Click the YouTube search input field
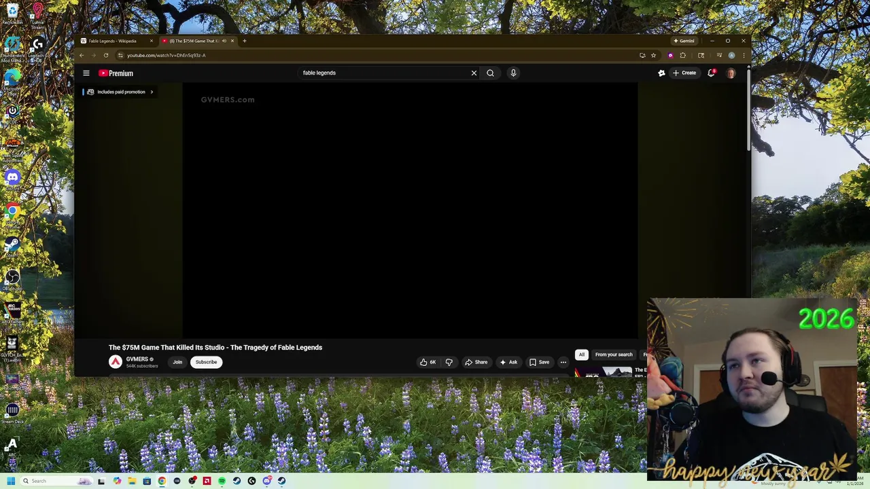 coord(384,73)
